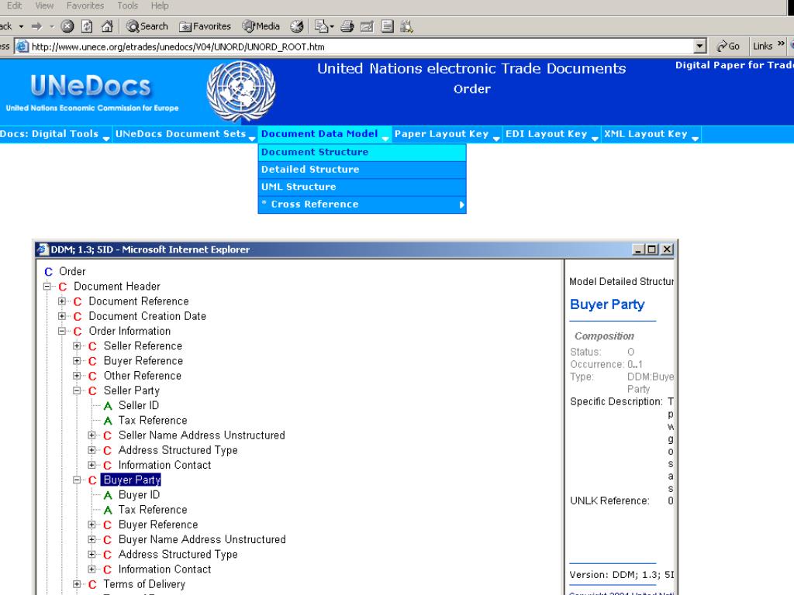Click the Forward arrow icon

coord(37,26)
